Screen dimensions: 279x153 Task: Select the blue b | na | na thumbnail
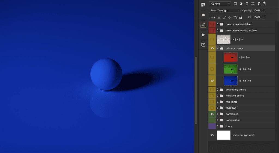coord(231,81)
